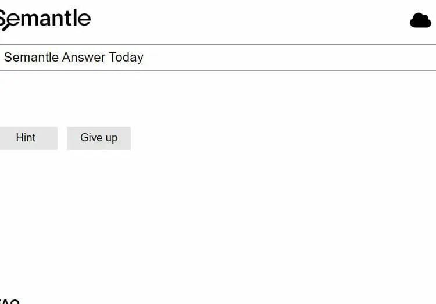Place cursor in the guess text box
This screenshot has height=304, width=436.
tap(218, 58)
